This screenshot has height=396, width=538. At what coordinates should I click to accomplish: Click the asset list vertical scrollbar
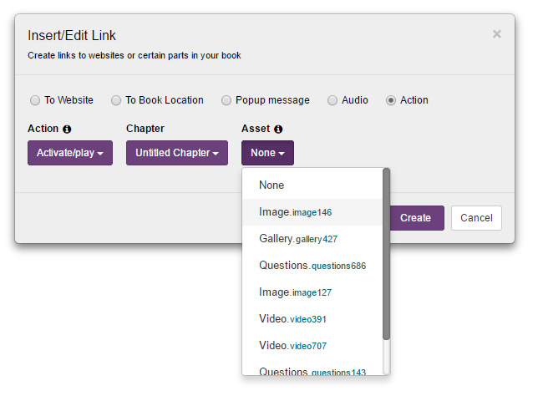(x=386, y=251)
